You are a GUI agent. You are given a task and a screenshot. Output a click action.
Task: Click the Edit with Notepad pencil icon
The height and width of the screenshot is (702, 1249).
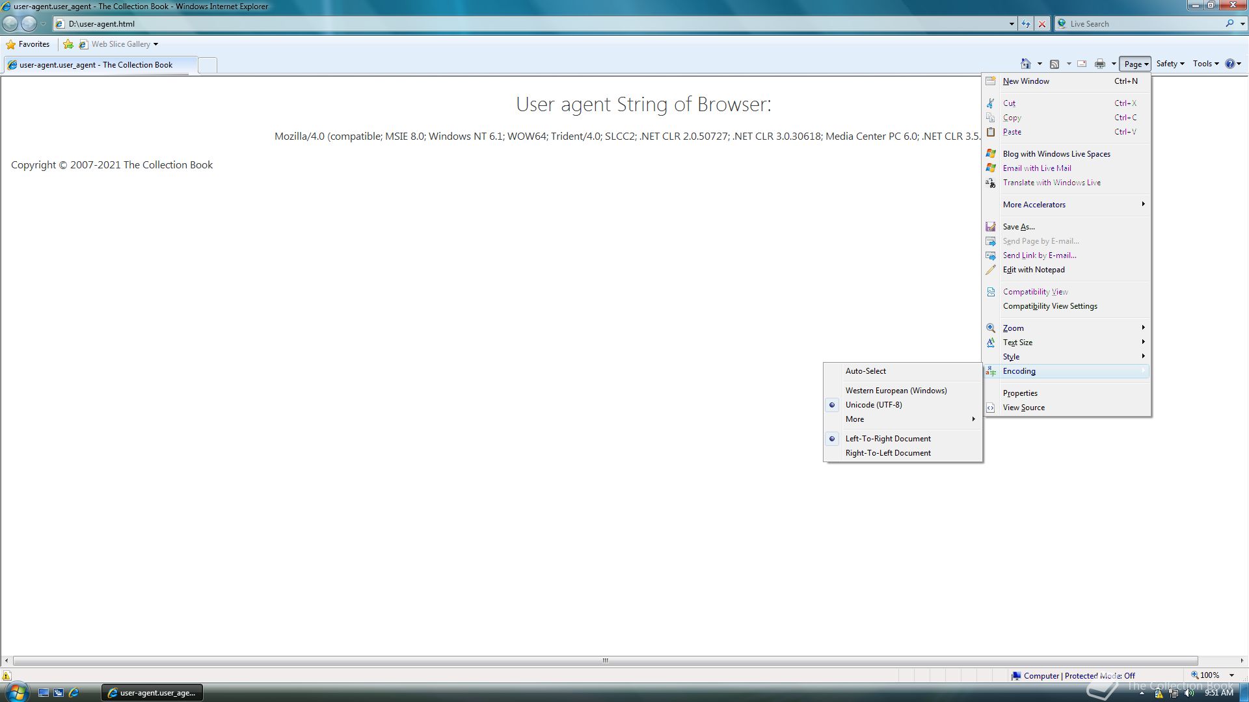[990, 270]
